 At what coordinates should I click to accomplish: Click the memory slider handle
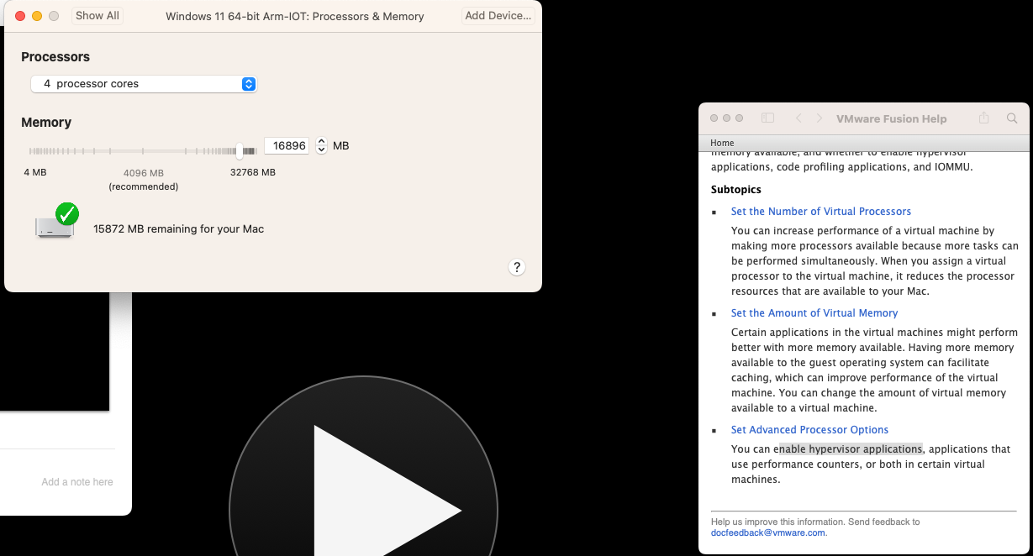pos(240,150)
